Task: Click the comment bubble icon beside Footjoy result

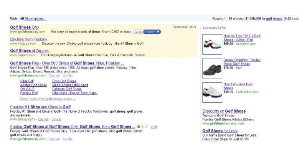Action: [x=146, y=127]
